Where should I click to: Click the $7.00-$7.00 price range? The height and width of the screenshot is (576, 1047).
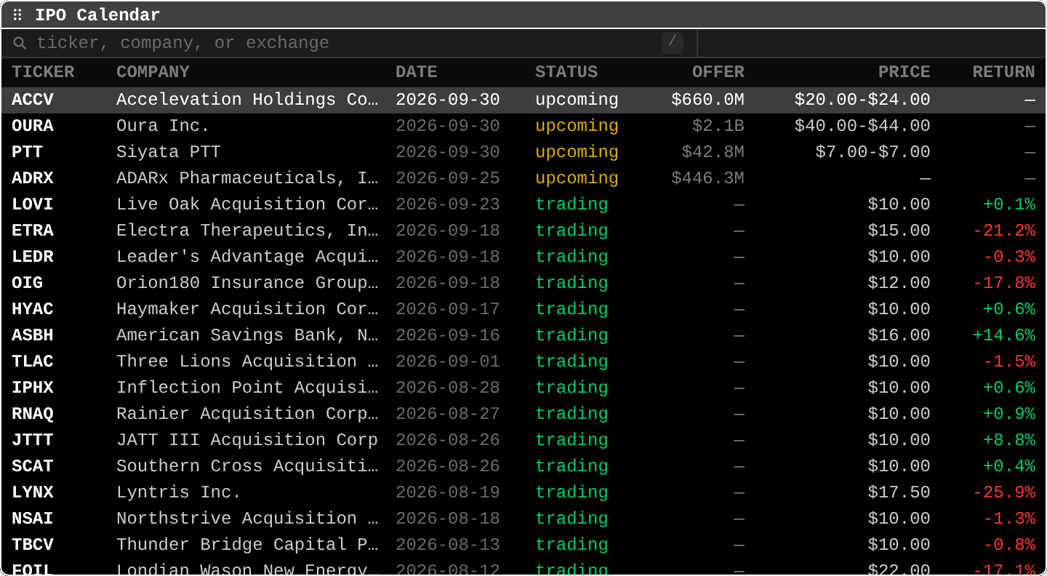(x=873, y=152)
